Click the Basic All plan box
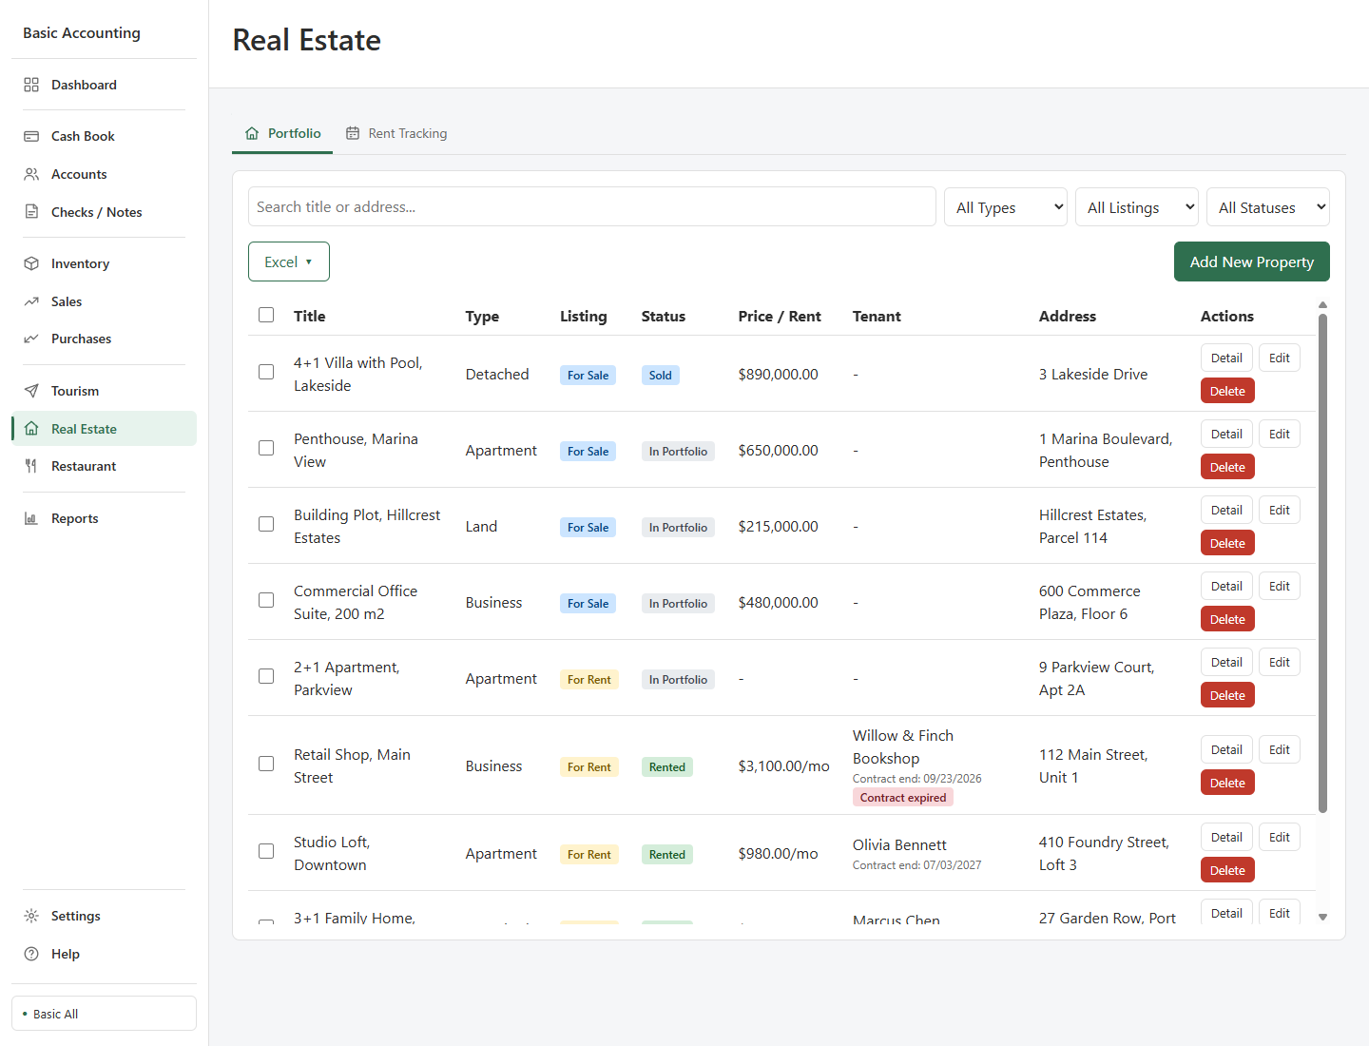The image size is (1369, 1046). click(104, 1014)
